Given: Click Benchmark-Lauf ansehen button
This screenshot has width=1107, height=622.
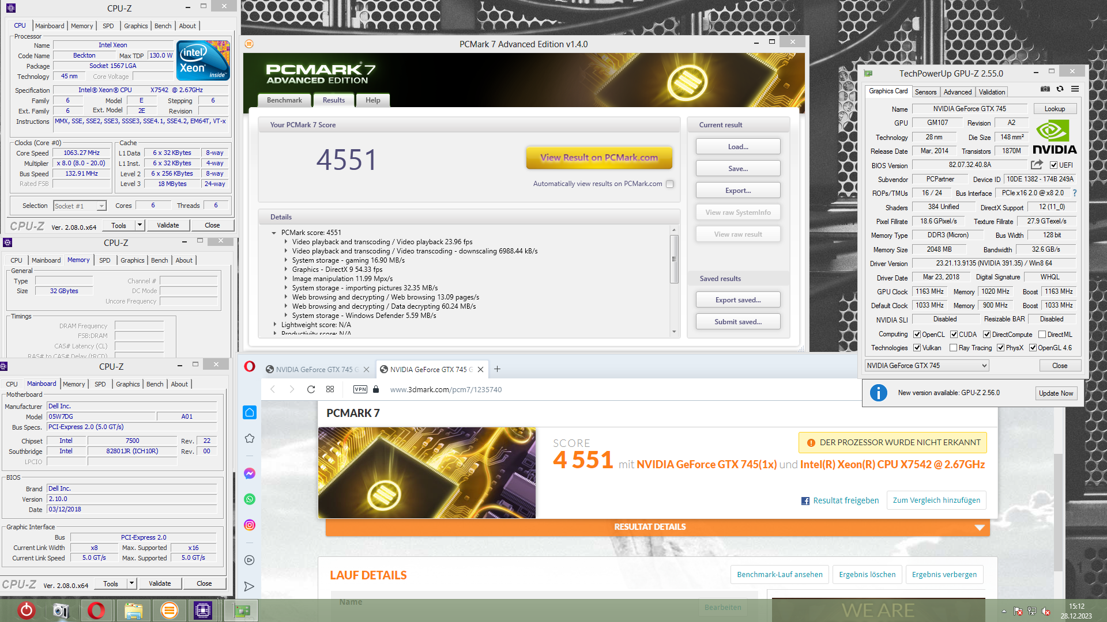Looking at the screenshot, I should click(x=780, y=575).
